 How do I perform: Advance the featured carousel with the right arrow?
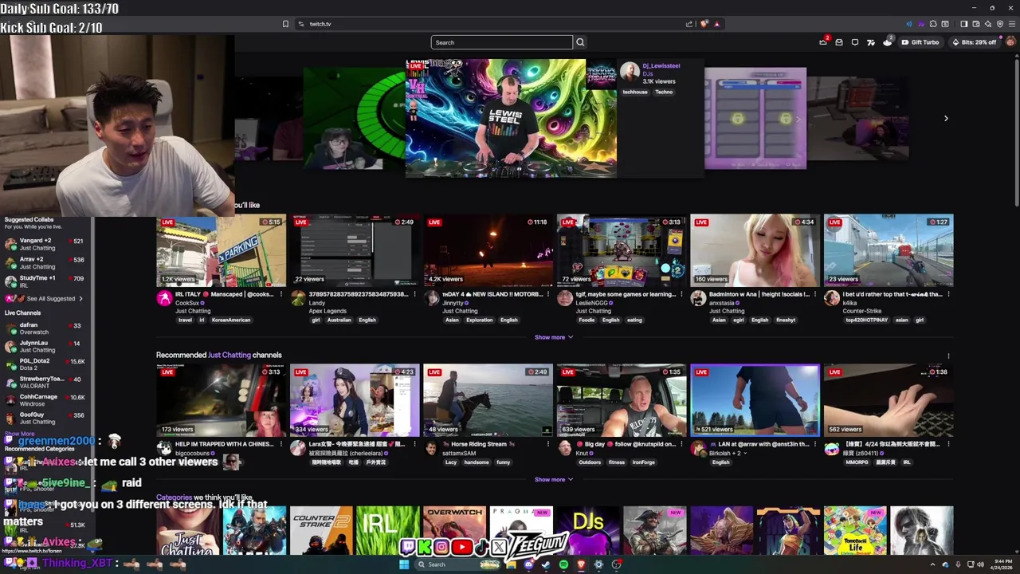tap(946, 118)
